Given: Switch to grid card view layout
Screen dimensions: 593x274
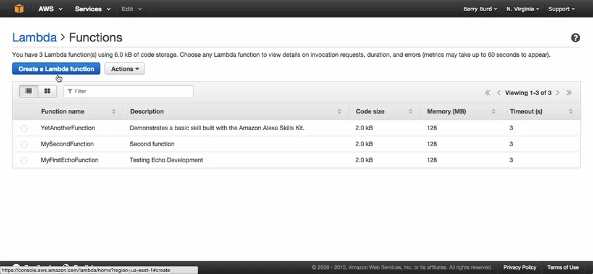Looking at the screenshot, I should pyautogui.click(x=48, y=91).
